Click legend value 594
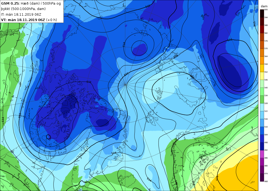The width and height of the screenshot is (270, 191). click(266, 17)
